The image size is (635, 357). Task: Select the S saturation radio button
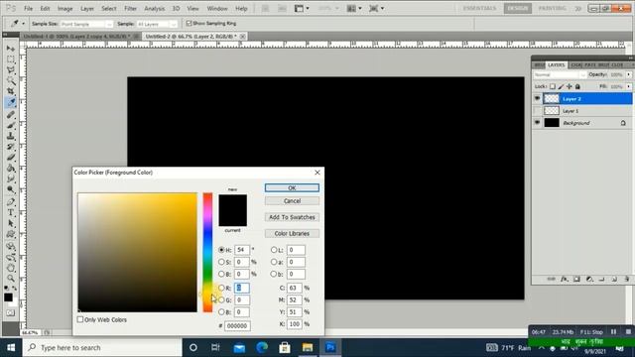click(221, 262)
